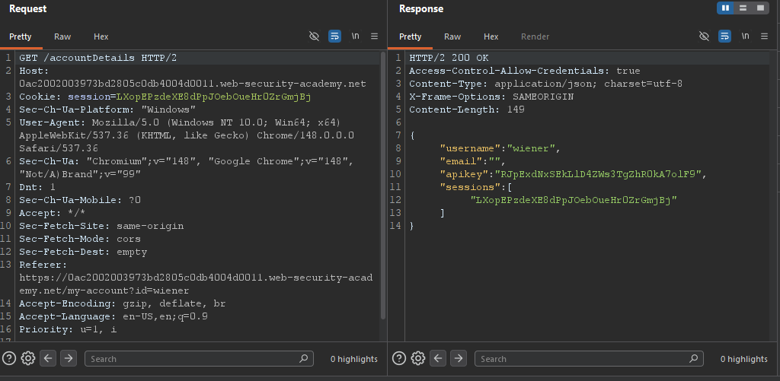Click the Dnt: 1 header line

37,187
